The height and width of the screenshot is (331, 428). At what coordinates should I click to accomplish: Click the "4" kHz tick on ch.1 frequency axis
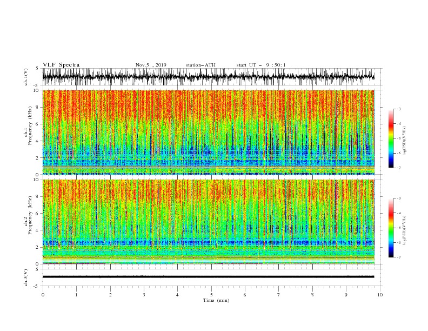pyautogui.click(x=37, y=141)
